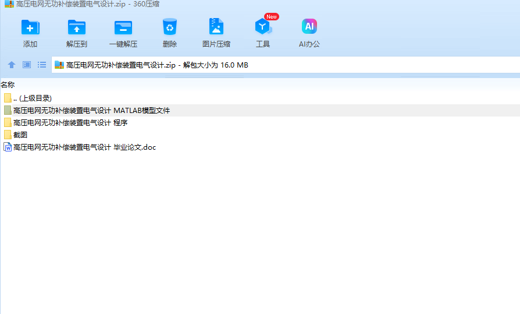520x314 pixels.
Task: Click the Word document icon of 毕业论文.doc
Action: pyautogui.click(x=8, y=147)
